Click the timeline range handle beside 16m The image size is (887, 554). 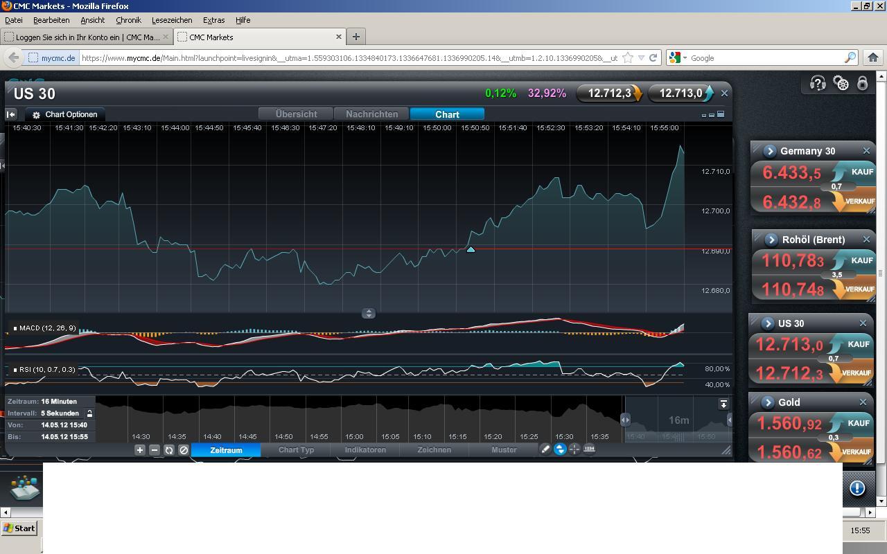(x=625, y=420)
